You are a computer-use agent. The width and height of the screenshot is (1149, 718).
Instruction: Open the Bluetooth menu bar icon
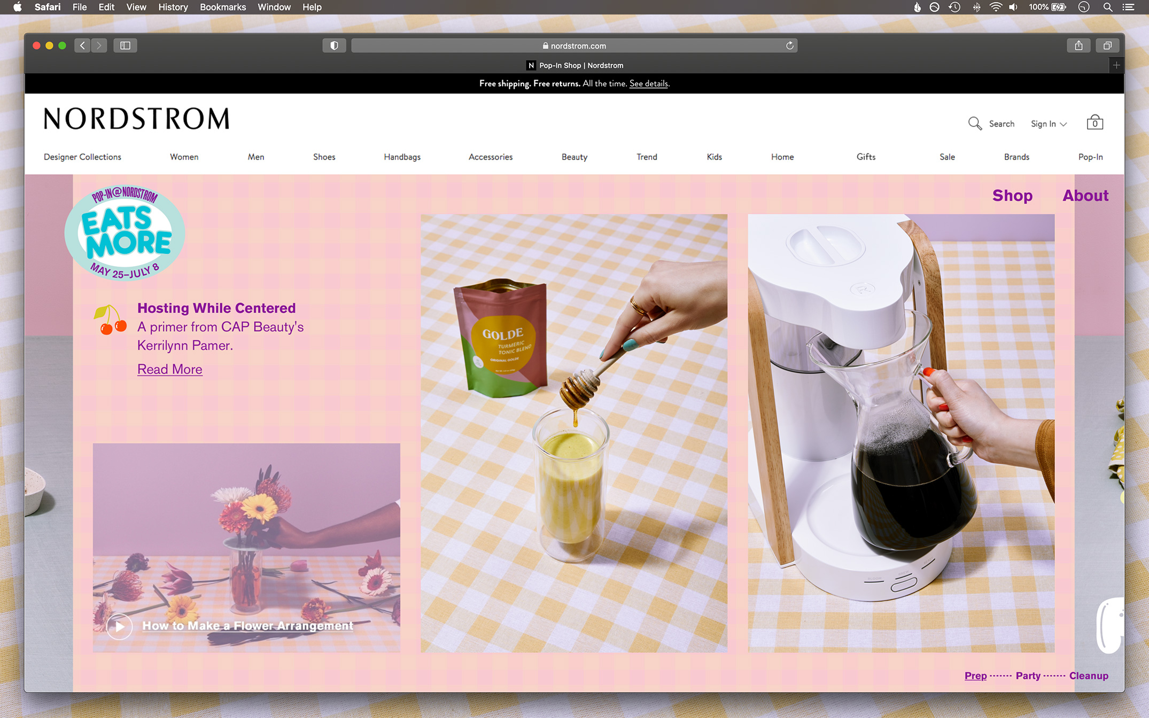pyautogui.click(x=976, y=7)
